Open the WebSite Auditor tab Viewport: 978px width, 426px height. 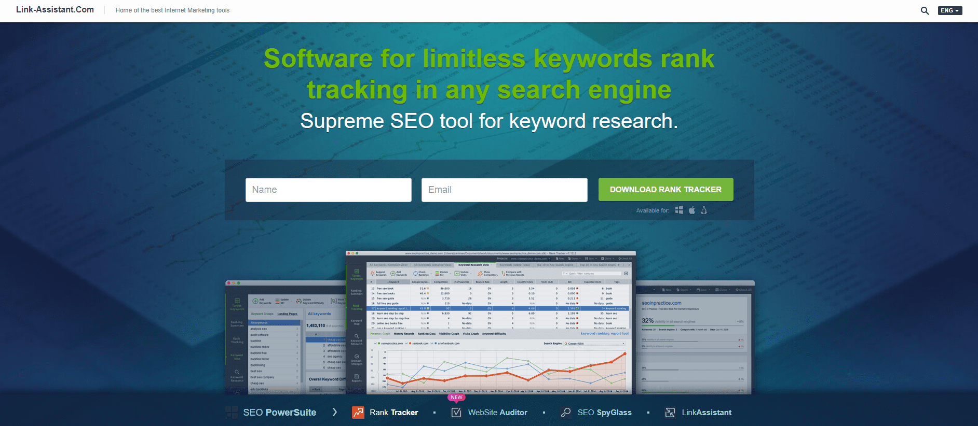[x=497, y=413]
